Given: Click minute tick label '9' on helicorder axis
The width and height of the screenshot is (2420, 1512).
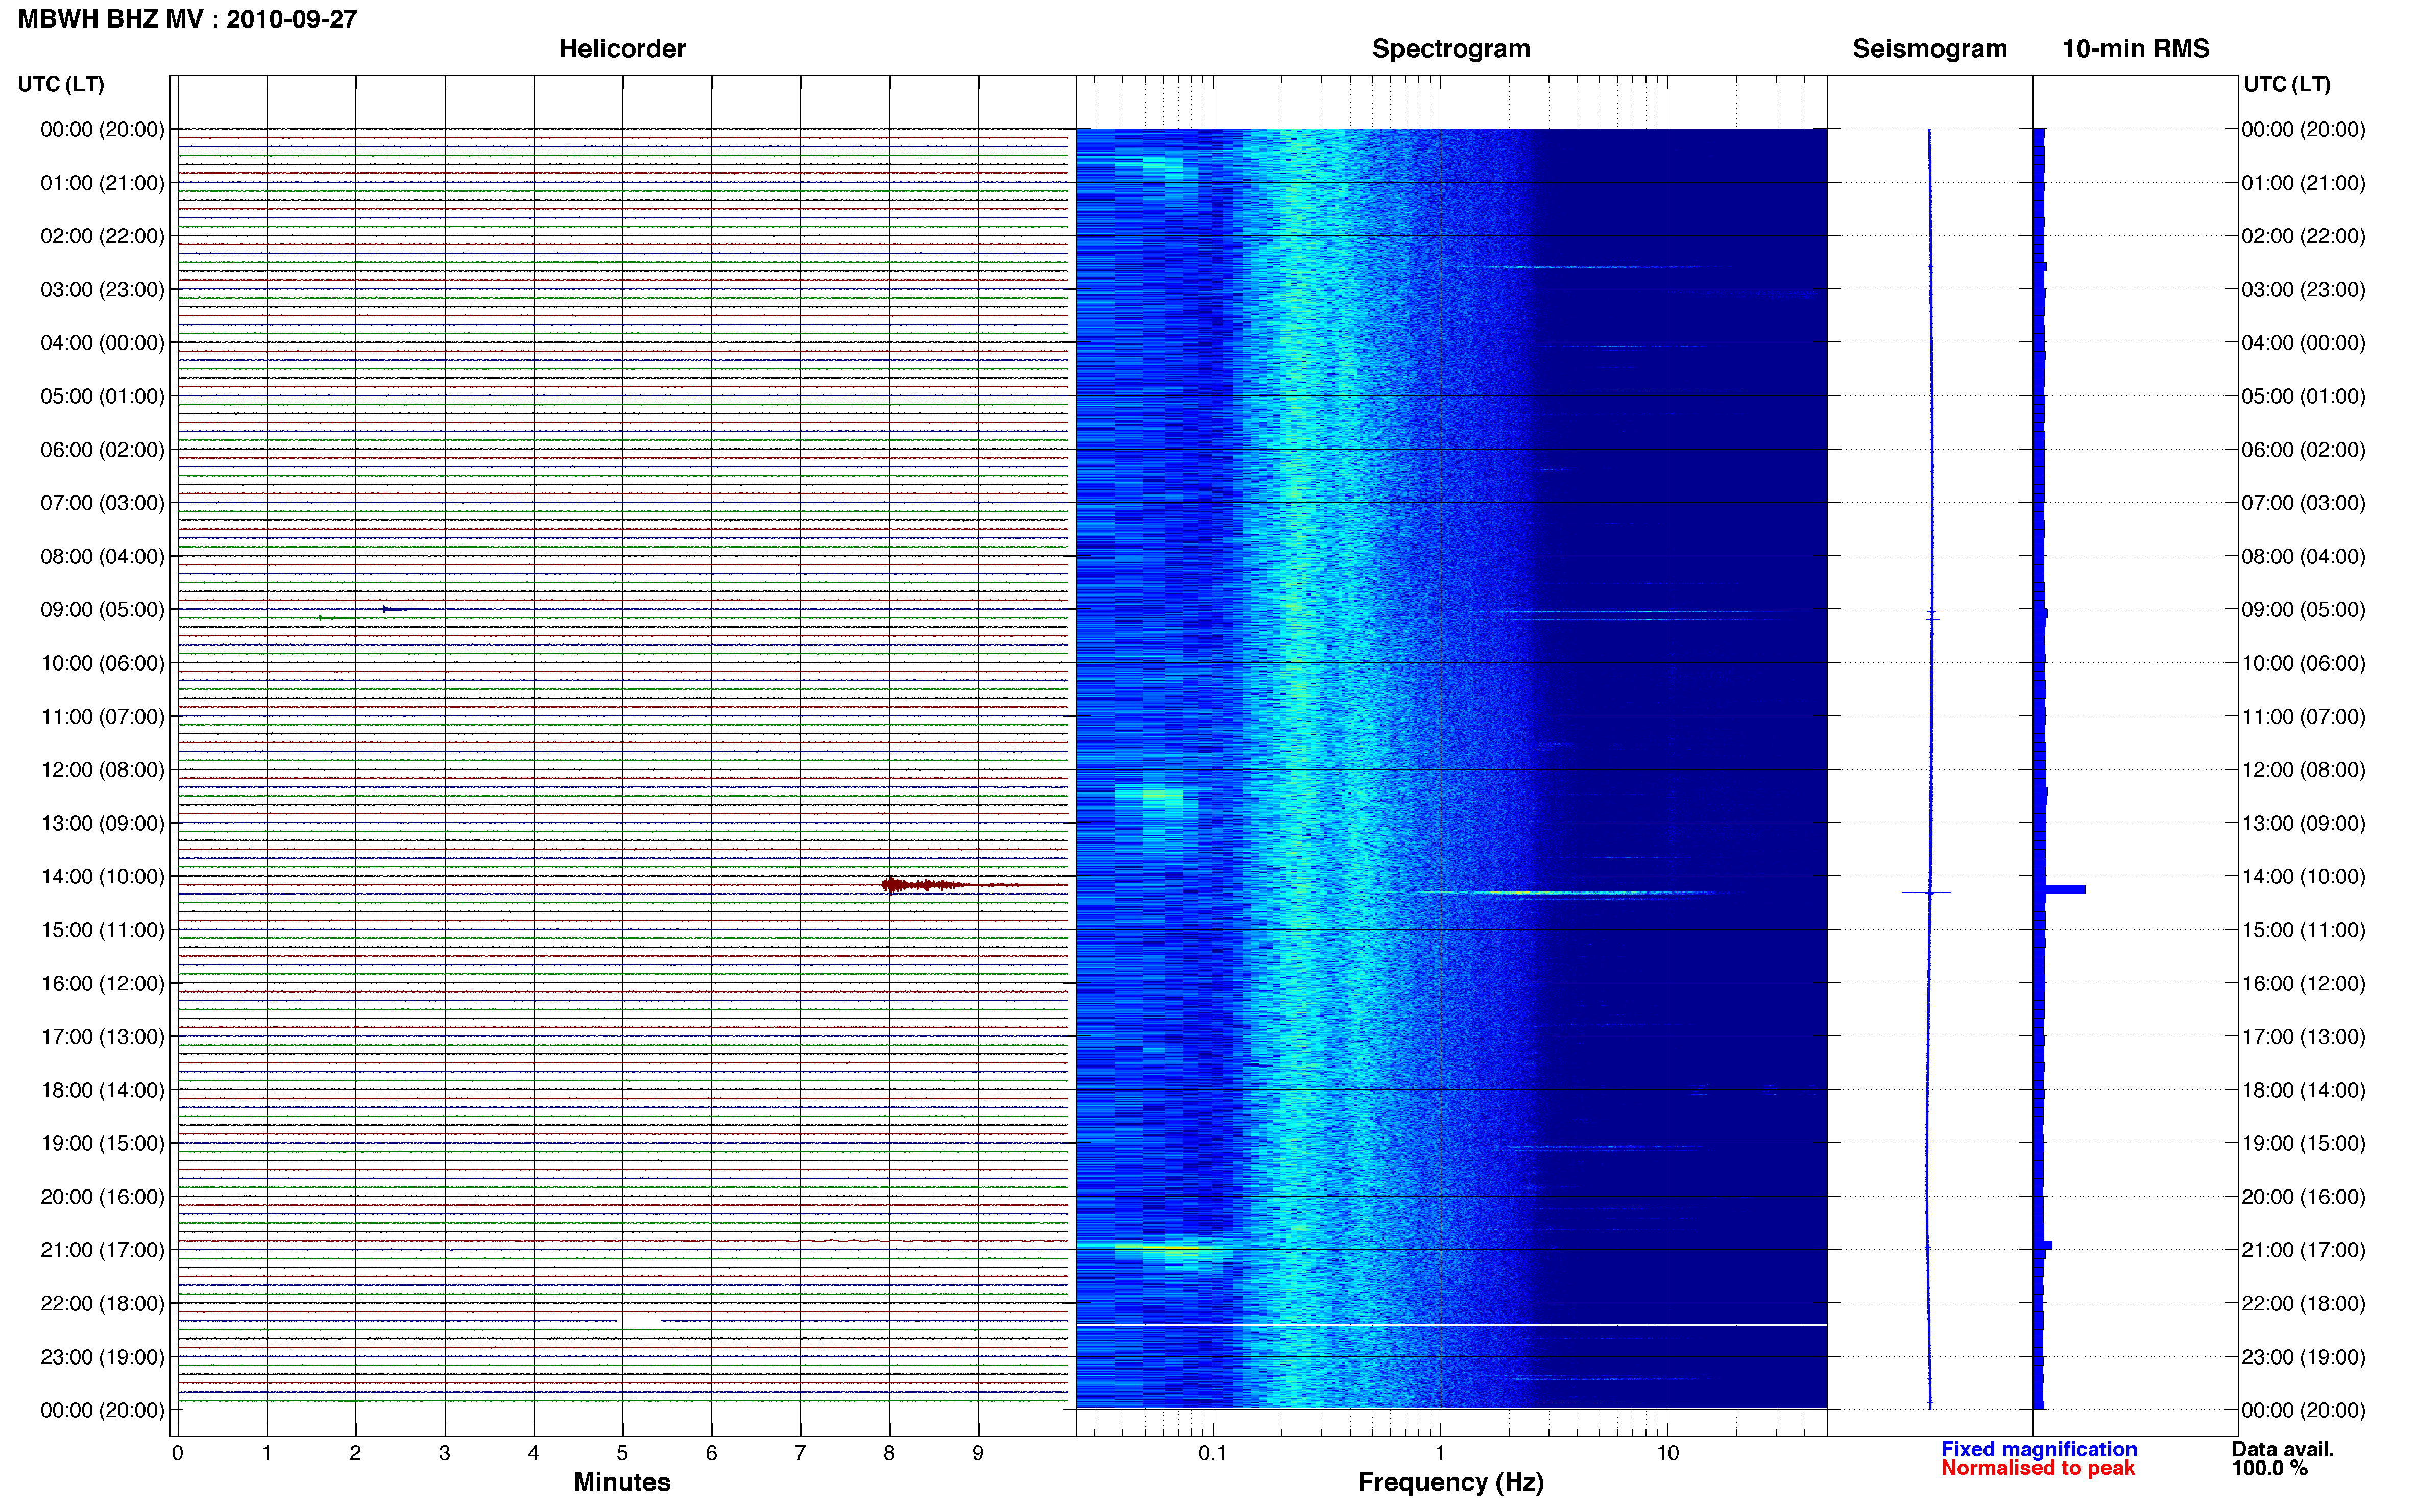Looking at the screenshot, I should pyautogui.click(x=978, y=1453).
